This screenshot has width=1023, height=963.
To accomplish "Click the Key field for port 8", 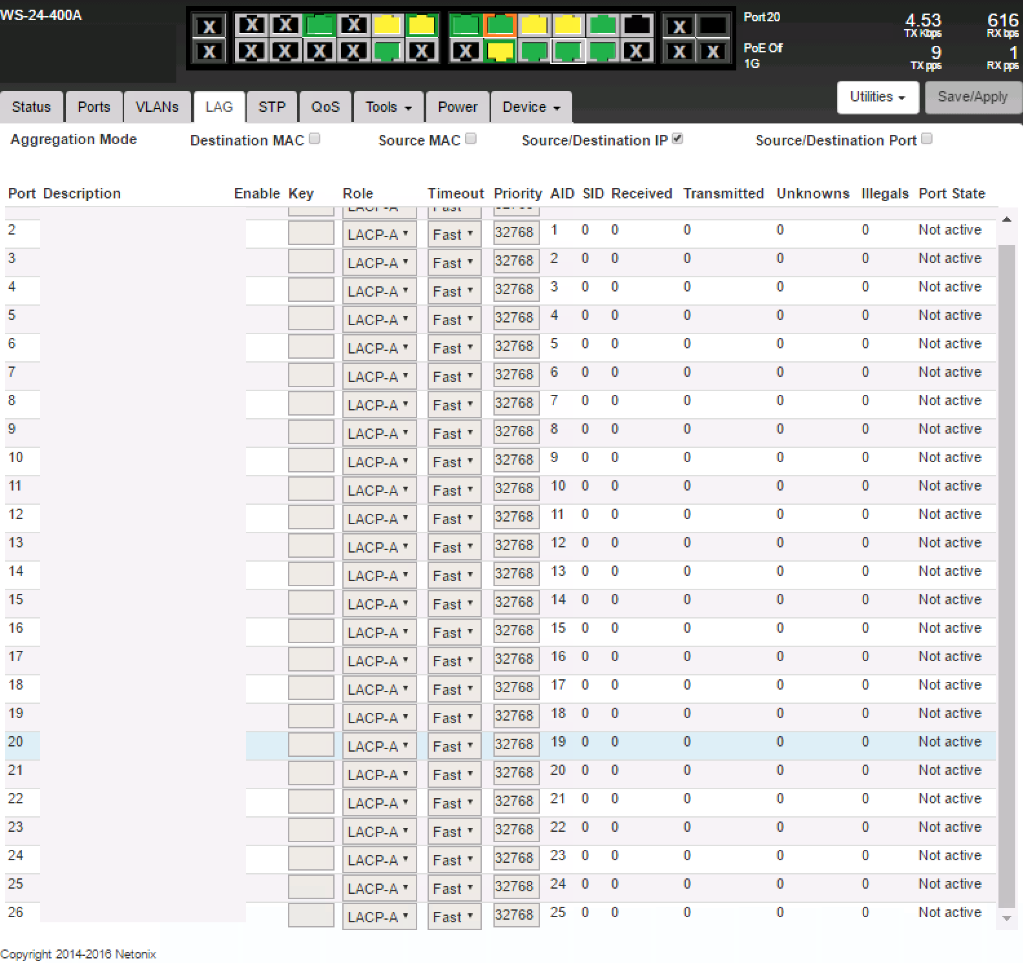I will (x=311, y=405).
